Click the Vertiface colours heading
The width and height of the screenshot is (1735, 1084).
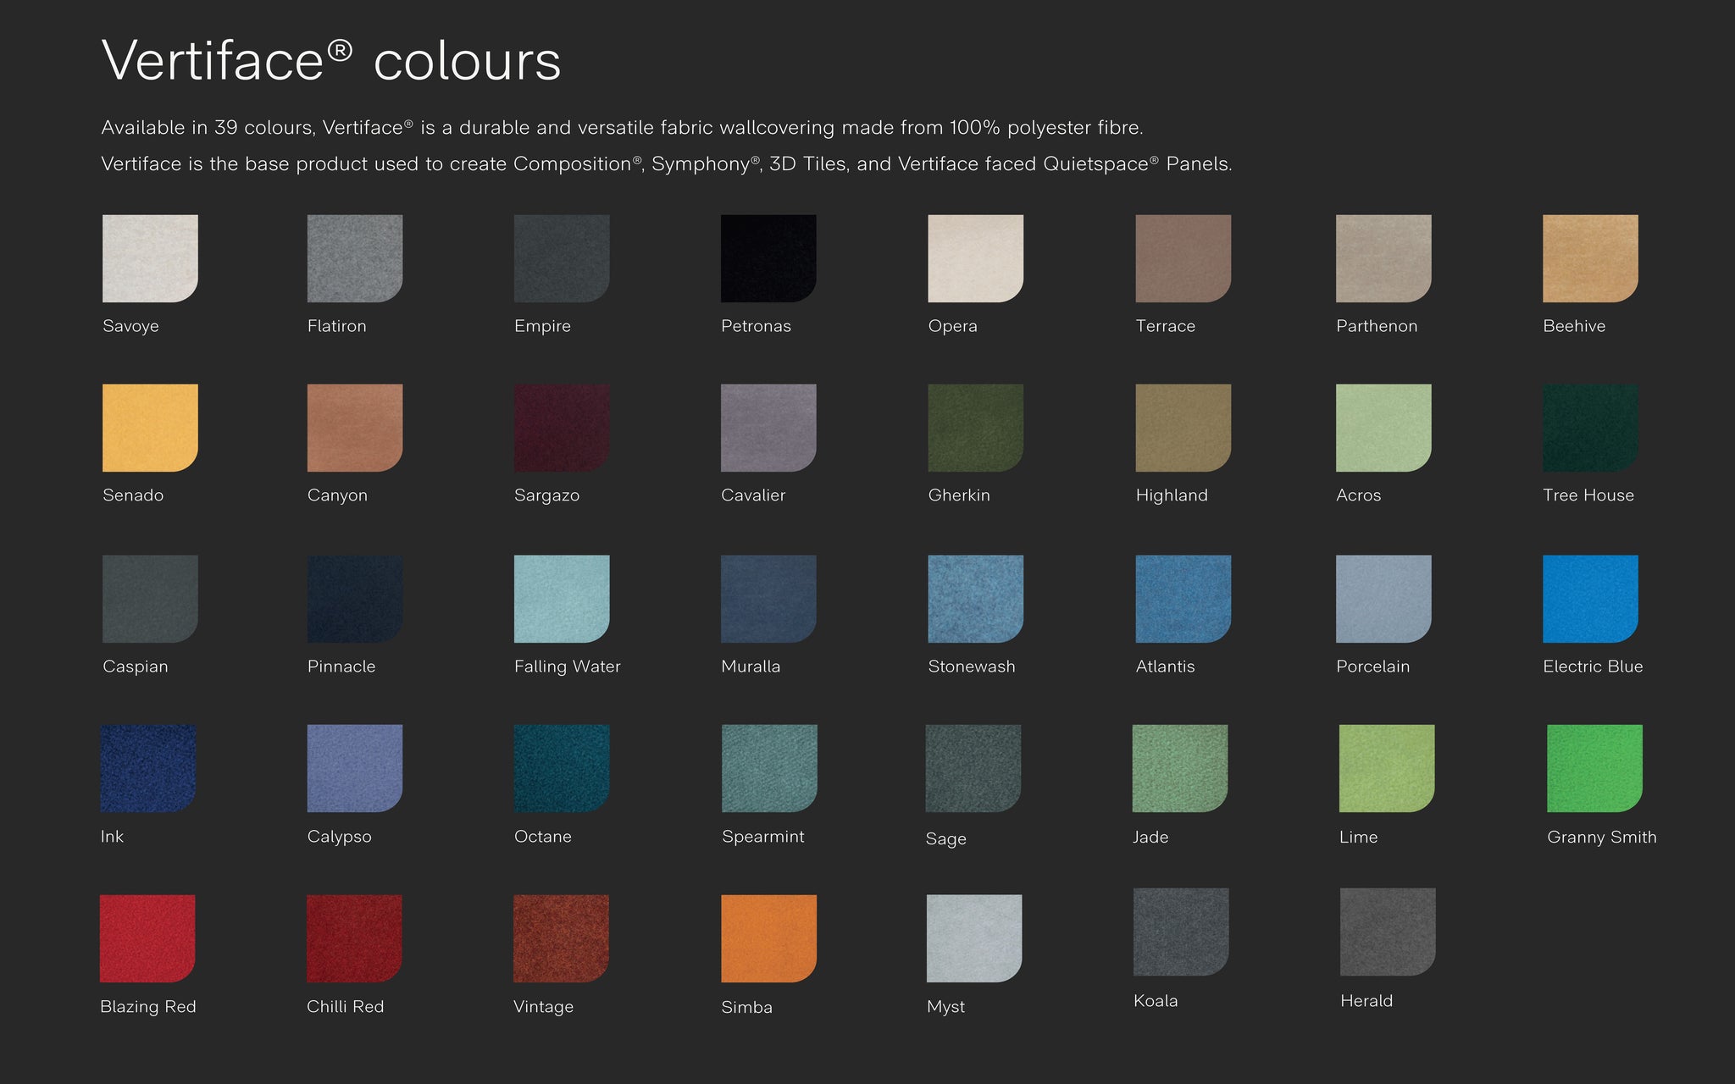tap(331, 61)
